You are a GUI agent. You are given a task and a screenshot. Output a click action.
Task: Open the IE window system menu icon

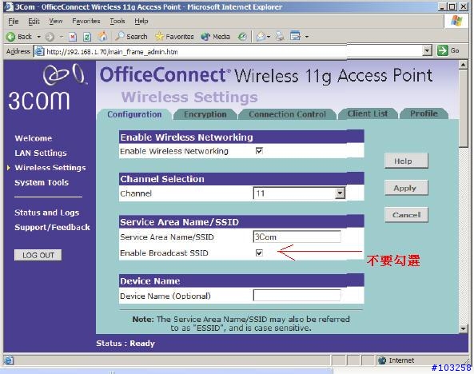pyautogui.click(x=9, y=6)
